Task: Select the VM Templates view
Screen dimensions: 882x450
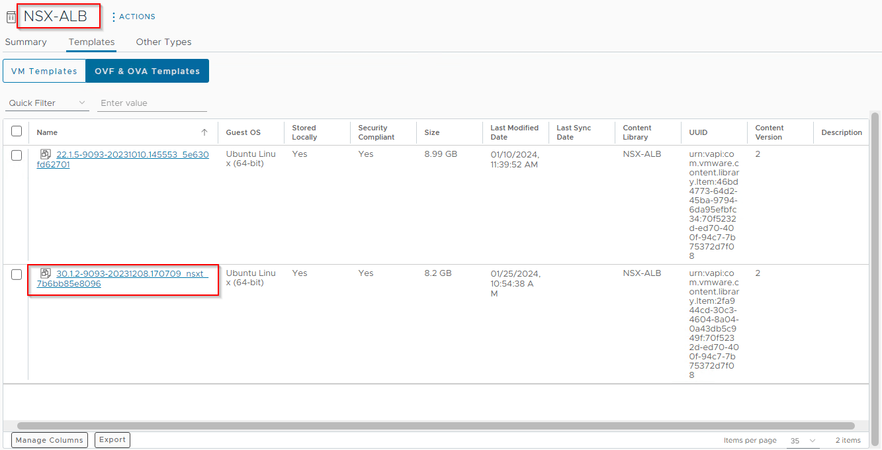Action: tap(44, 71)
